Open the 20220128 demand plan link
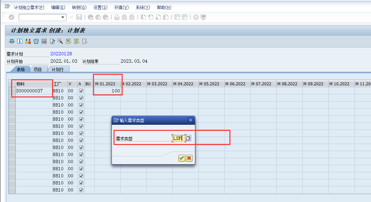Screen dimensions: 371x202 [x=61, y=53]
